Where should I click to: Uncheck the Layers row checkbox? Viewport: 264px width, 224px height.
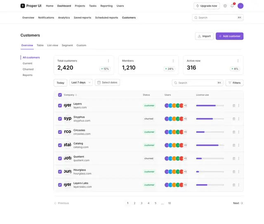click(60, 105)
